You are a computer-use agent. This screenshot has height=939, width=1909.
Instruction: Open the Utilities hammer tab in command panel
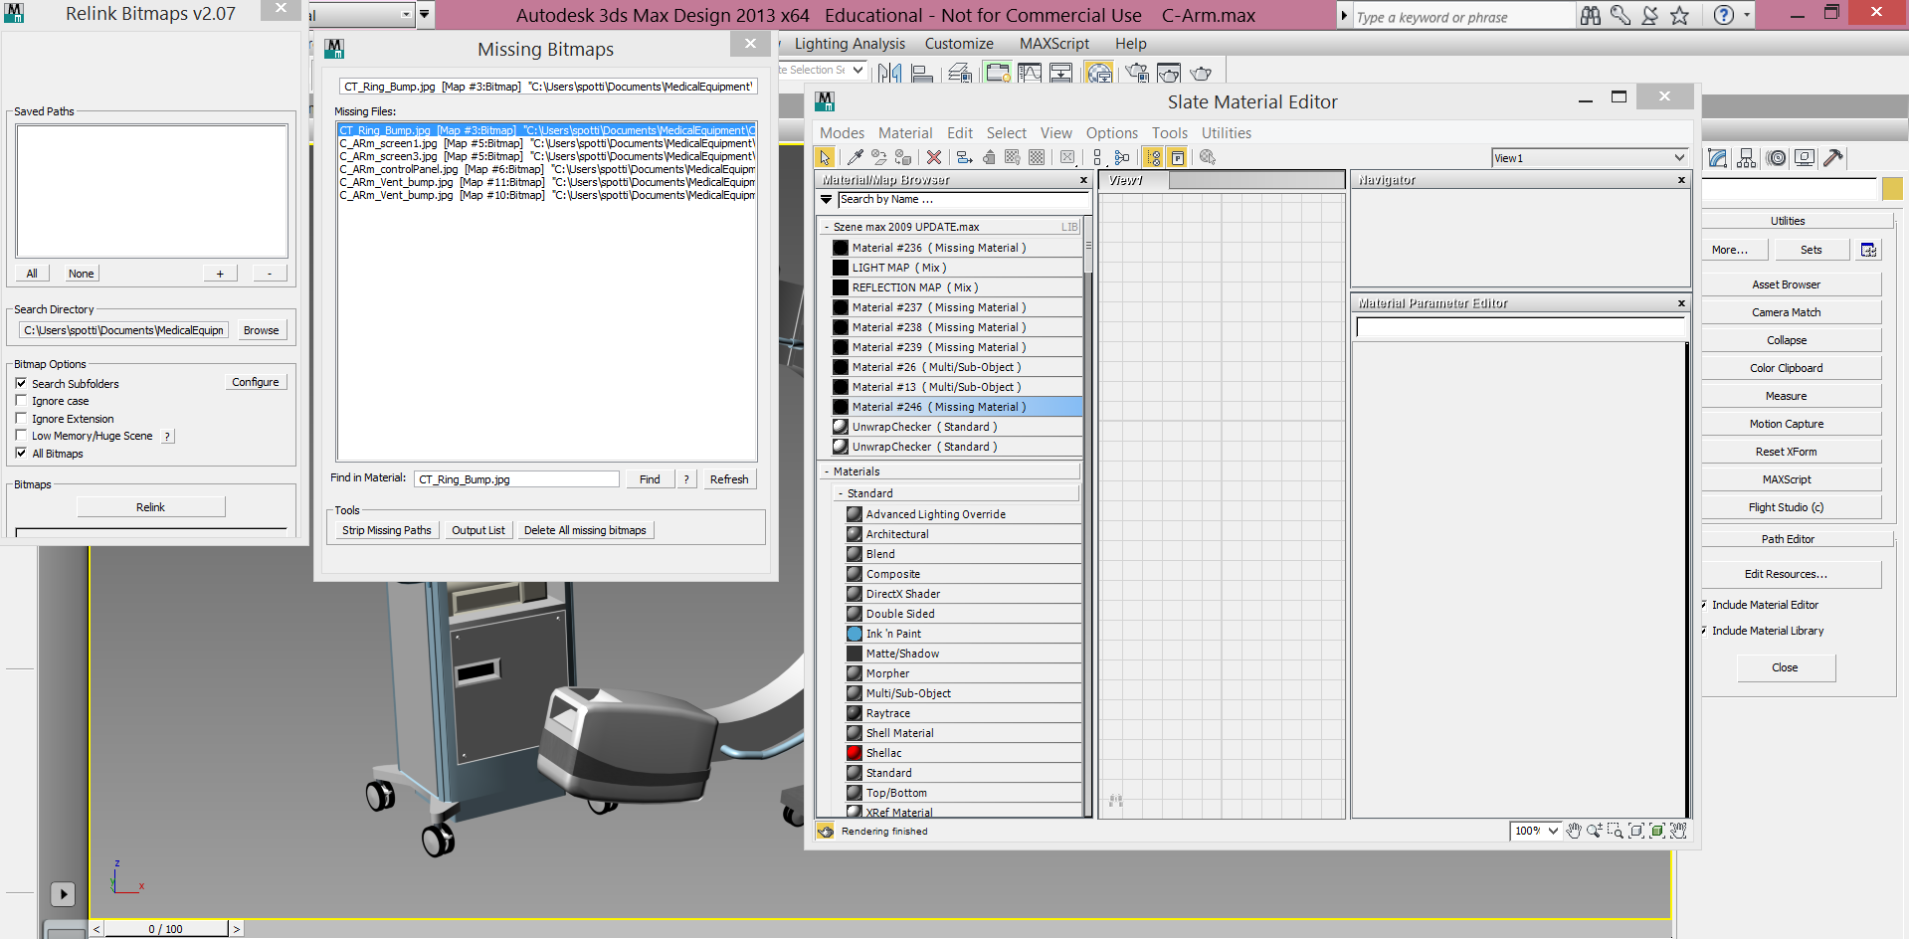[1833, 157]
